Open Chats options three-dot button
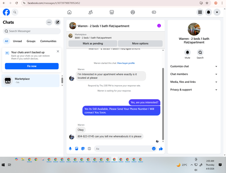Viewport: 226px width, 173px height. (49, 22)
